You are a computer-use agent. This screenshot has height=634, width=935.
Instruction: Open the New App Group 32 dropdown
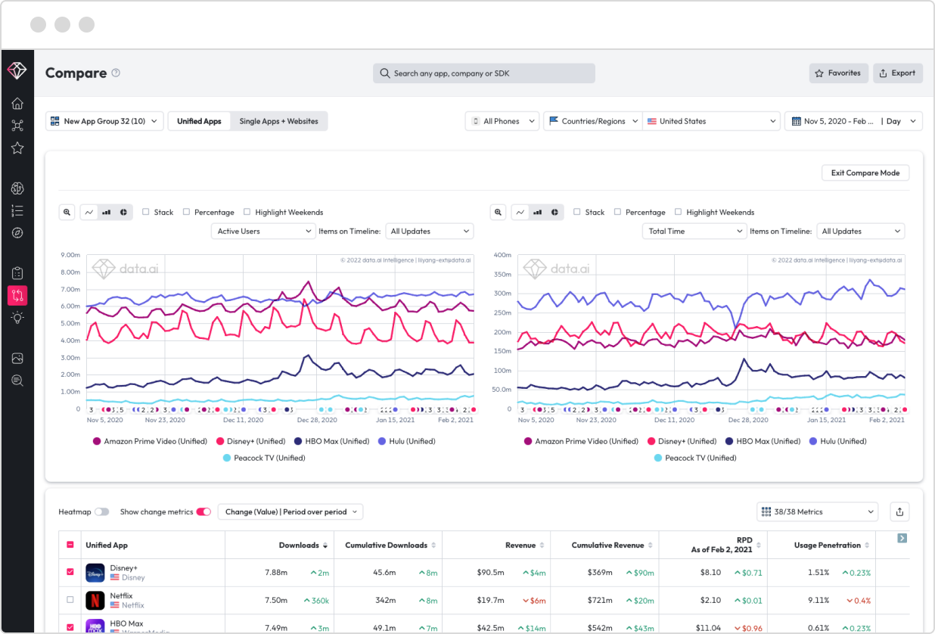pos(104,121)
